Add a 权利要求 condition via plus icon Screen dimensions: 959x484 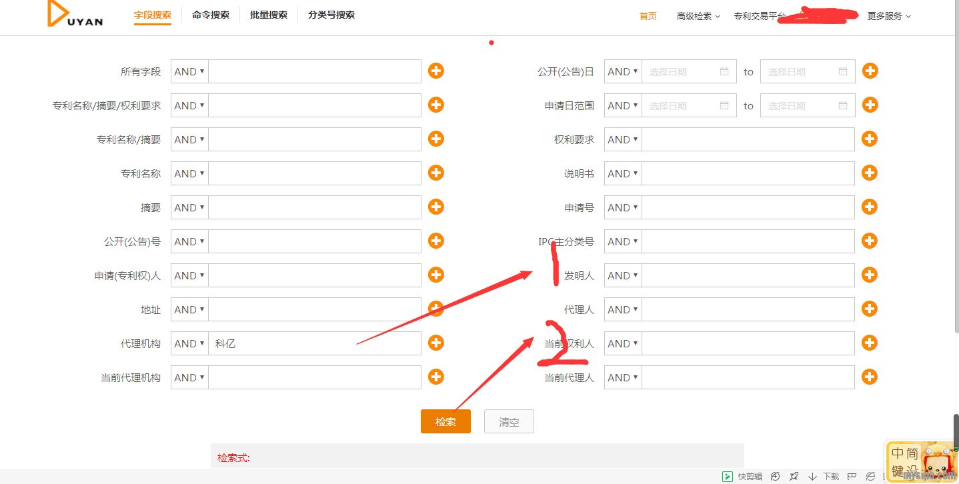pos(870,139)
